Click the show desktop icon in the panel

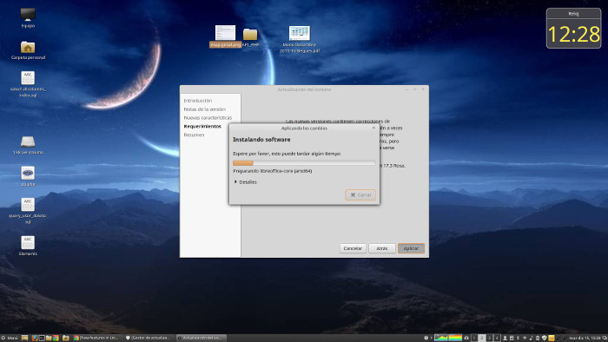[24, 338]
